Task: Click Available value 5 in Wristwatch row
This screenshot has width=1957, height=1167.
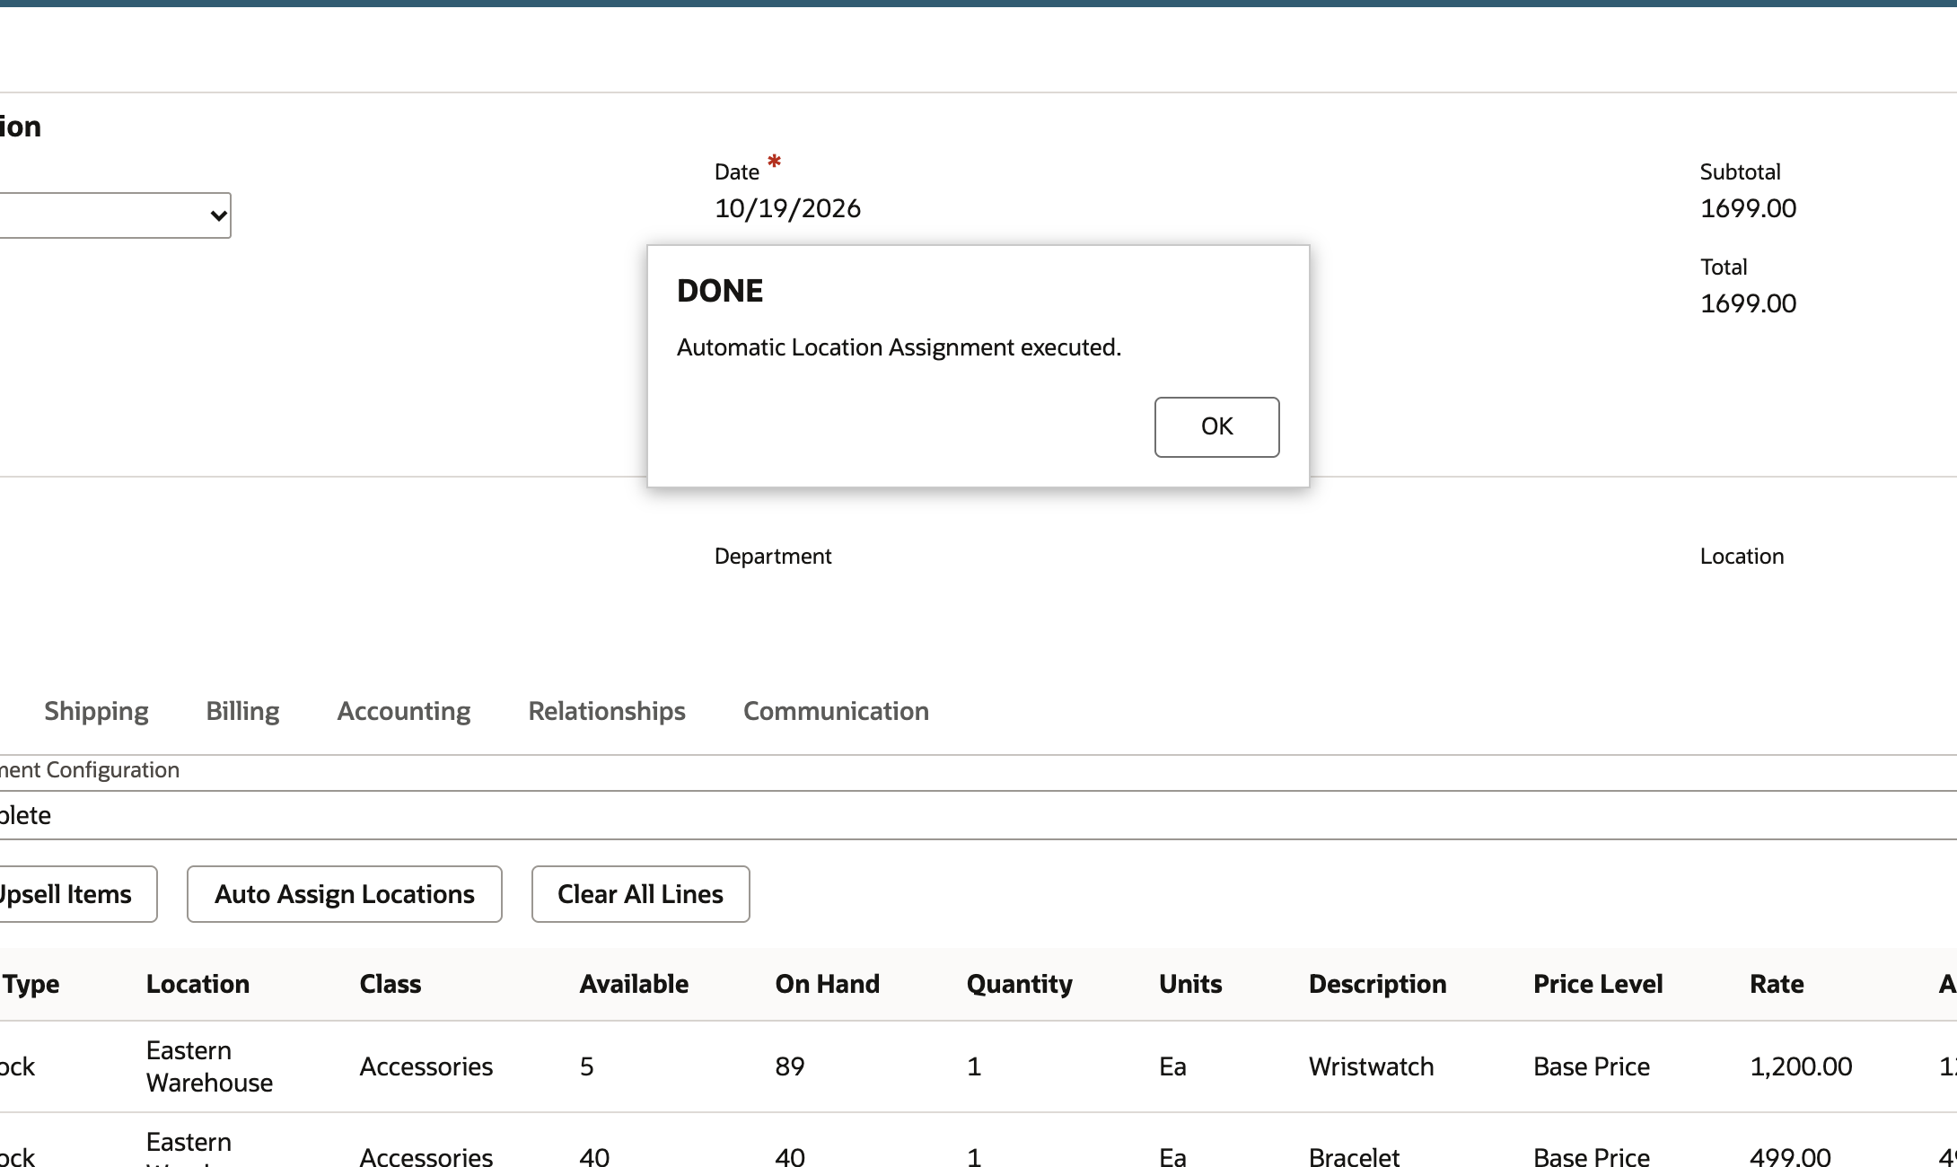Action: 586,1066
